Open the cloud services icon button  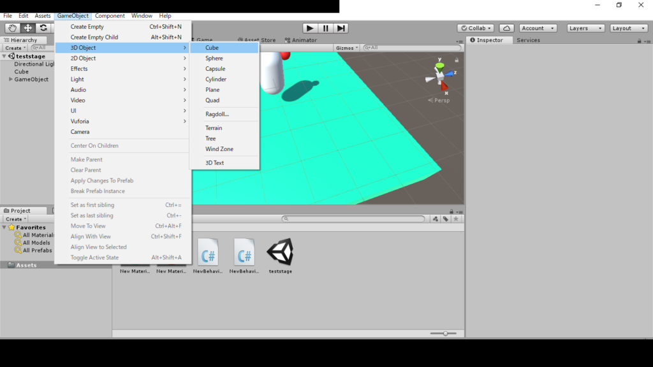coord(506,28)
